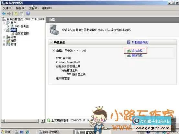179x134 pixels.
Task: Toggle the show/hide console tree toolbar icon
Action: (21, 14)
